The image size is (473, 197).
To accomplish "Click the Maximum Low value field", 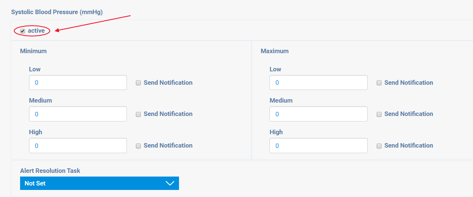I will pyautogui.click(x=318, y=83).
